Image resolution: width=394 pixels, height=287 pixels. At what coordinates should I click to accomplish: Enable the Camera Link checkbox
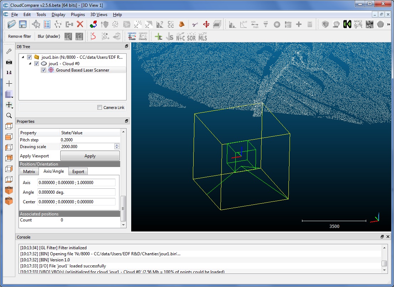click(100, 108)
